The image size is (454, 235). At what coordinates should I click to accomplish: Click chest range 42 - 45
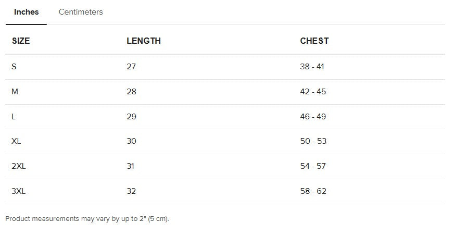tap(313, 92)
